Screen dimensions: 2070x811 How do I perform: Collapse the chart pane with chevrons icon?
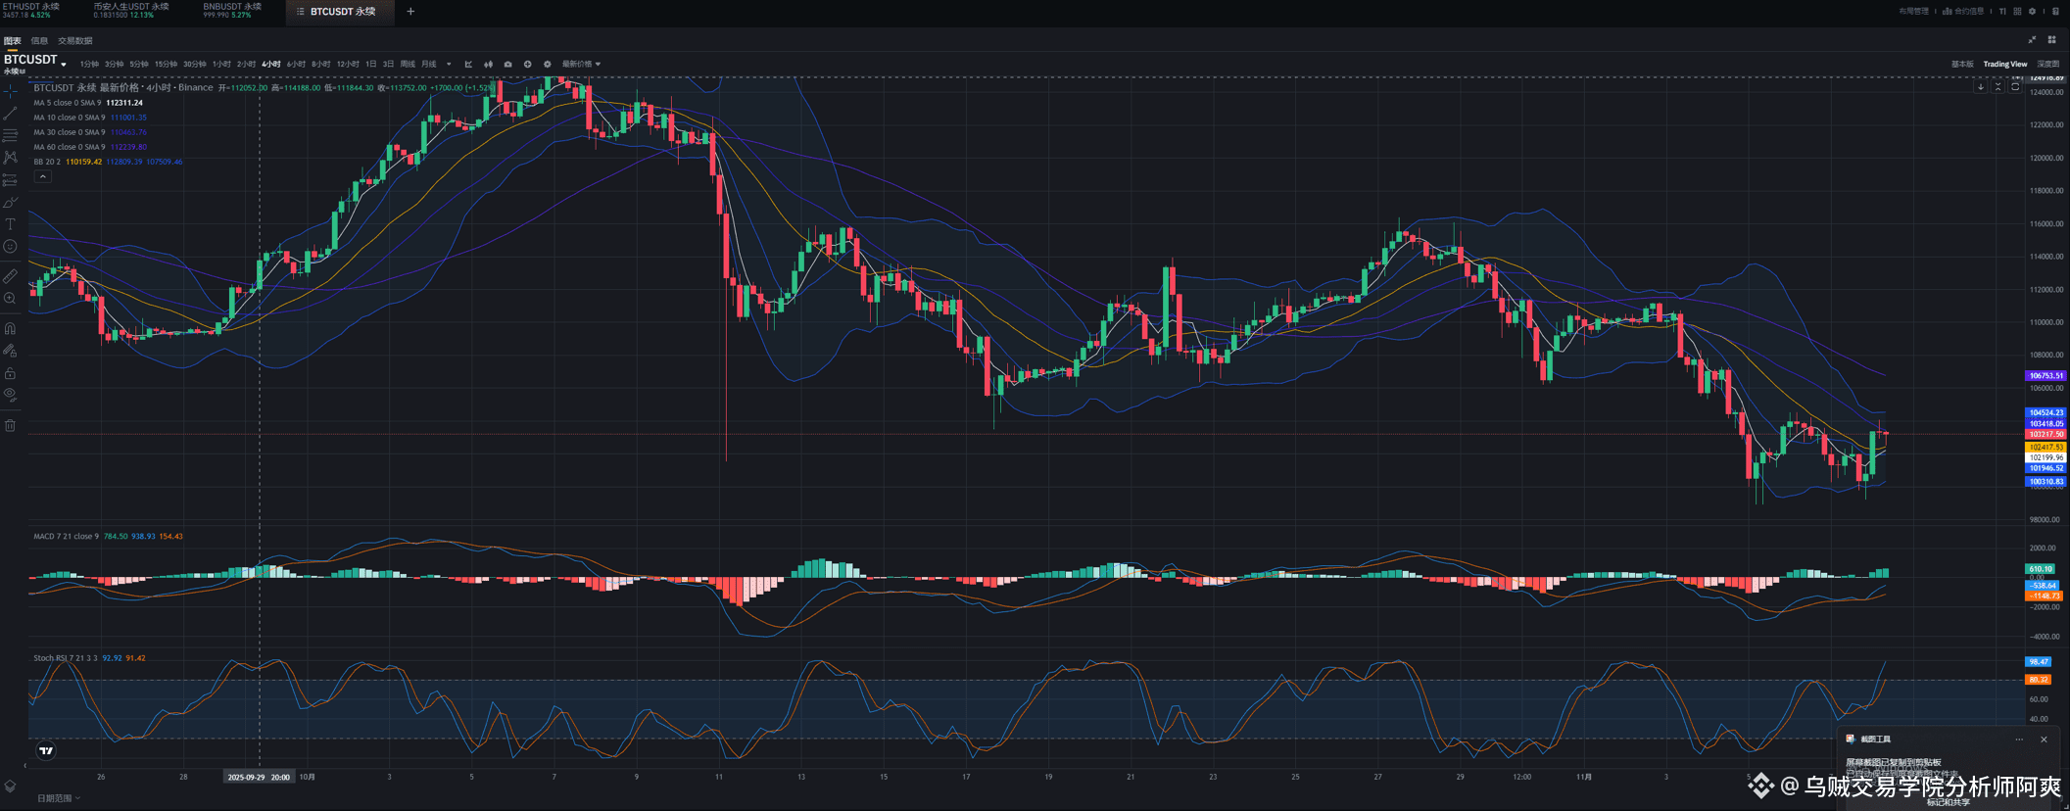[x=1998, y=87]
